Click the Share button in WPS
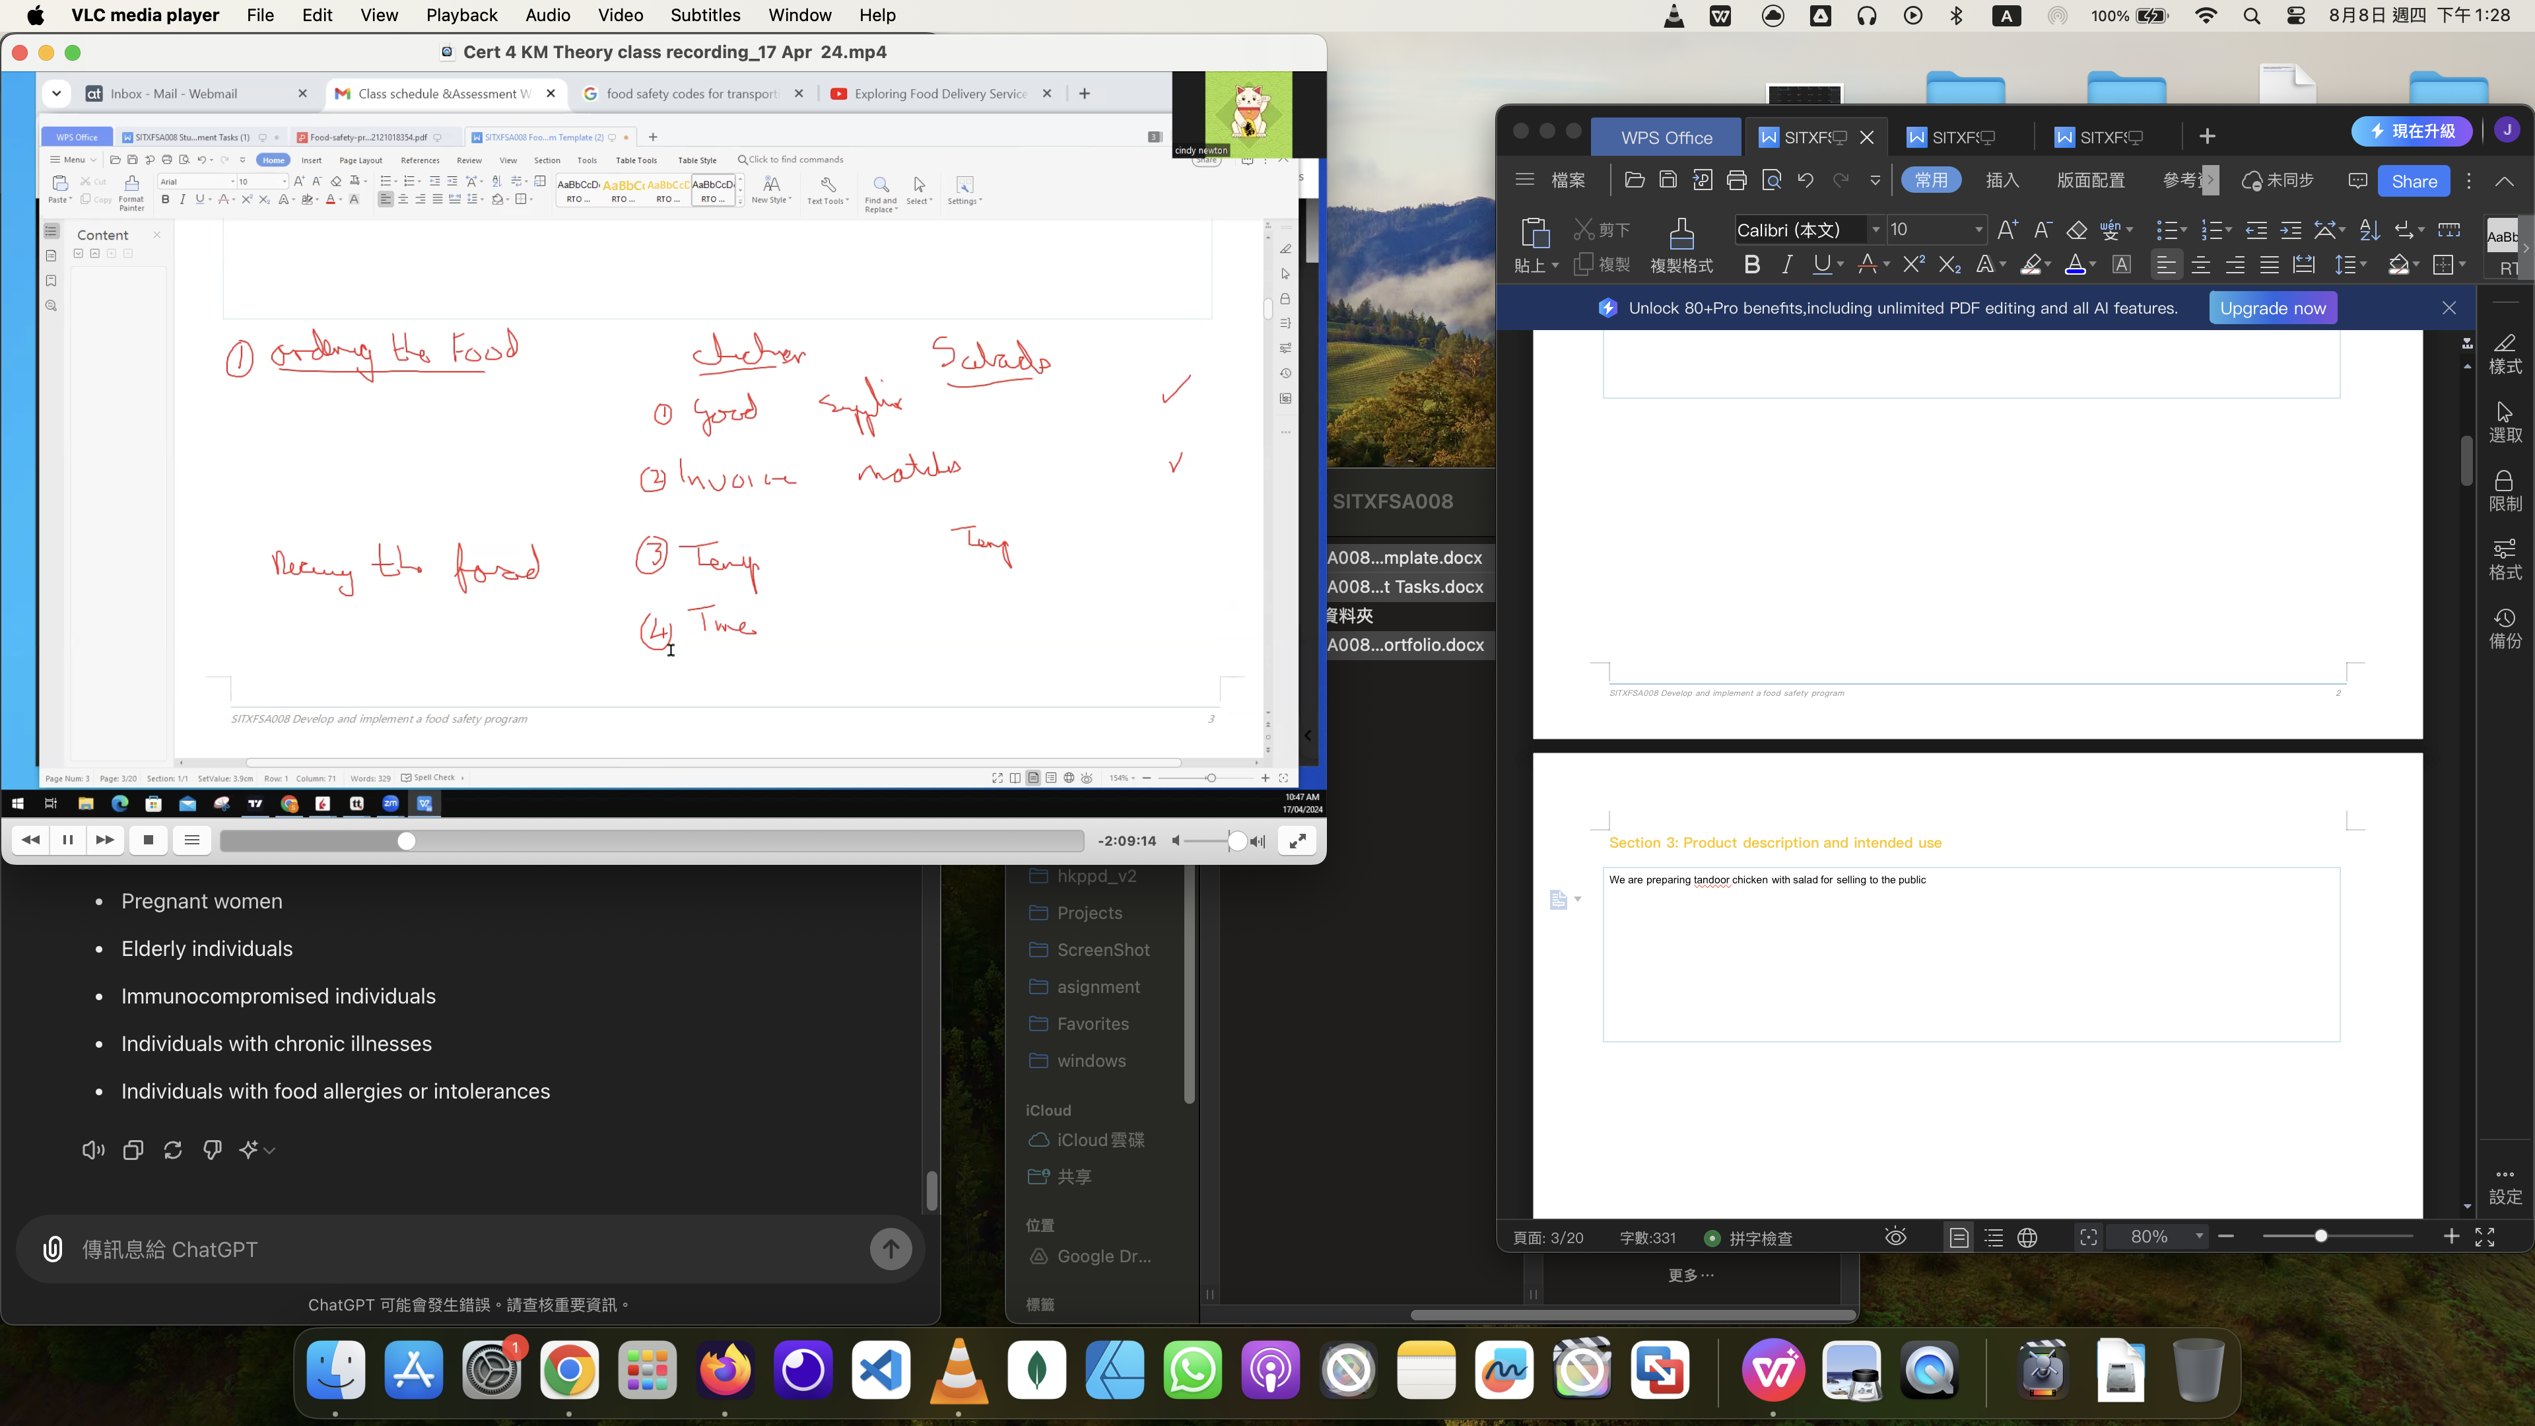This screenshot has width=2535, height=1426. tap(2414, 181)
